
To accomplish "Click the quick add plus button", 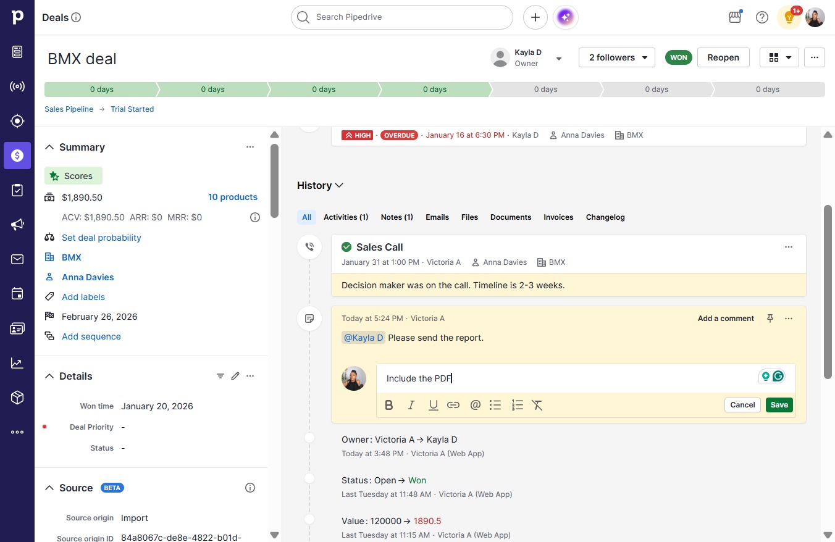I will point(535,17).
